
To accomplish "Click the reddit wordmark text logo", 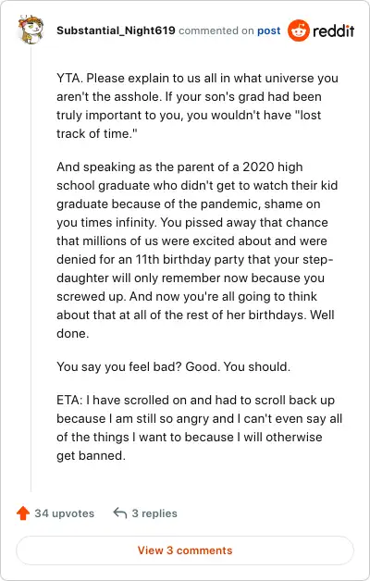I will click(333, 31).
